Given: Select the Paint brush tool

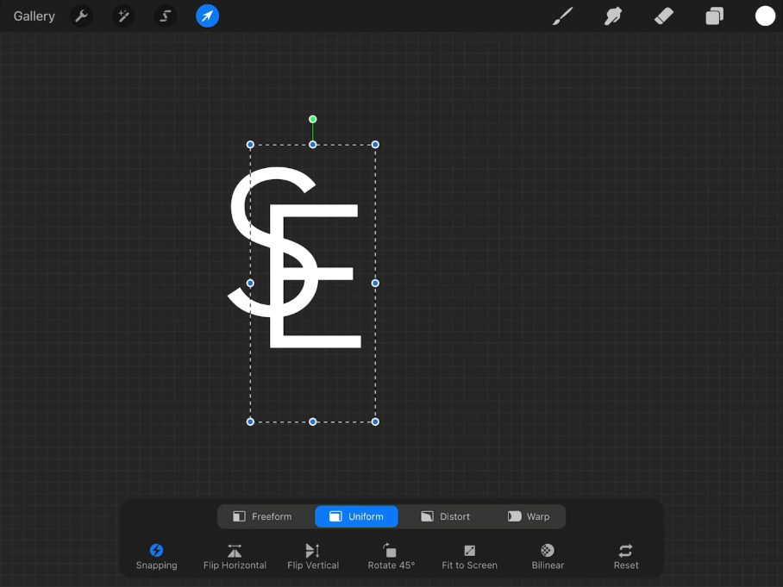Looking at the screenshot, I should (563, 16).
